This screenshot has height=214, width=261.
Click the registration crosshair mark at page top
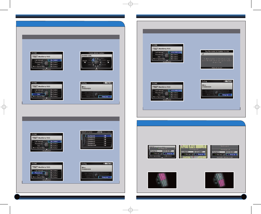pos(130,4)
